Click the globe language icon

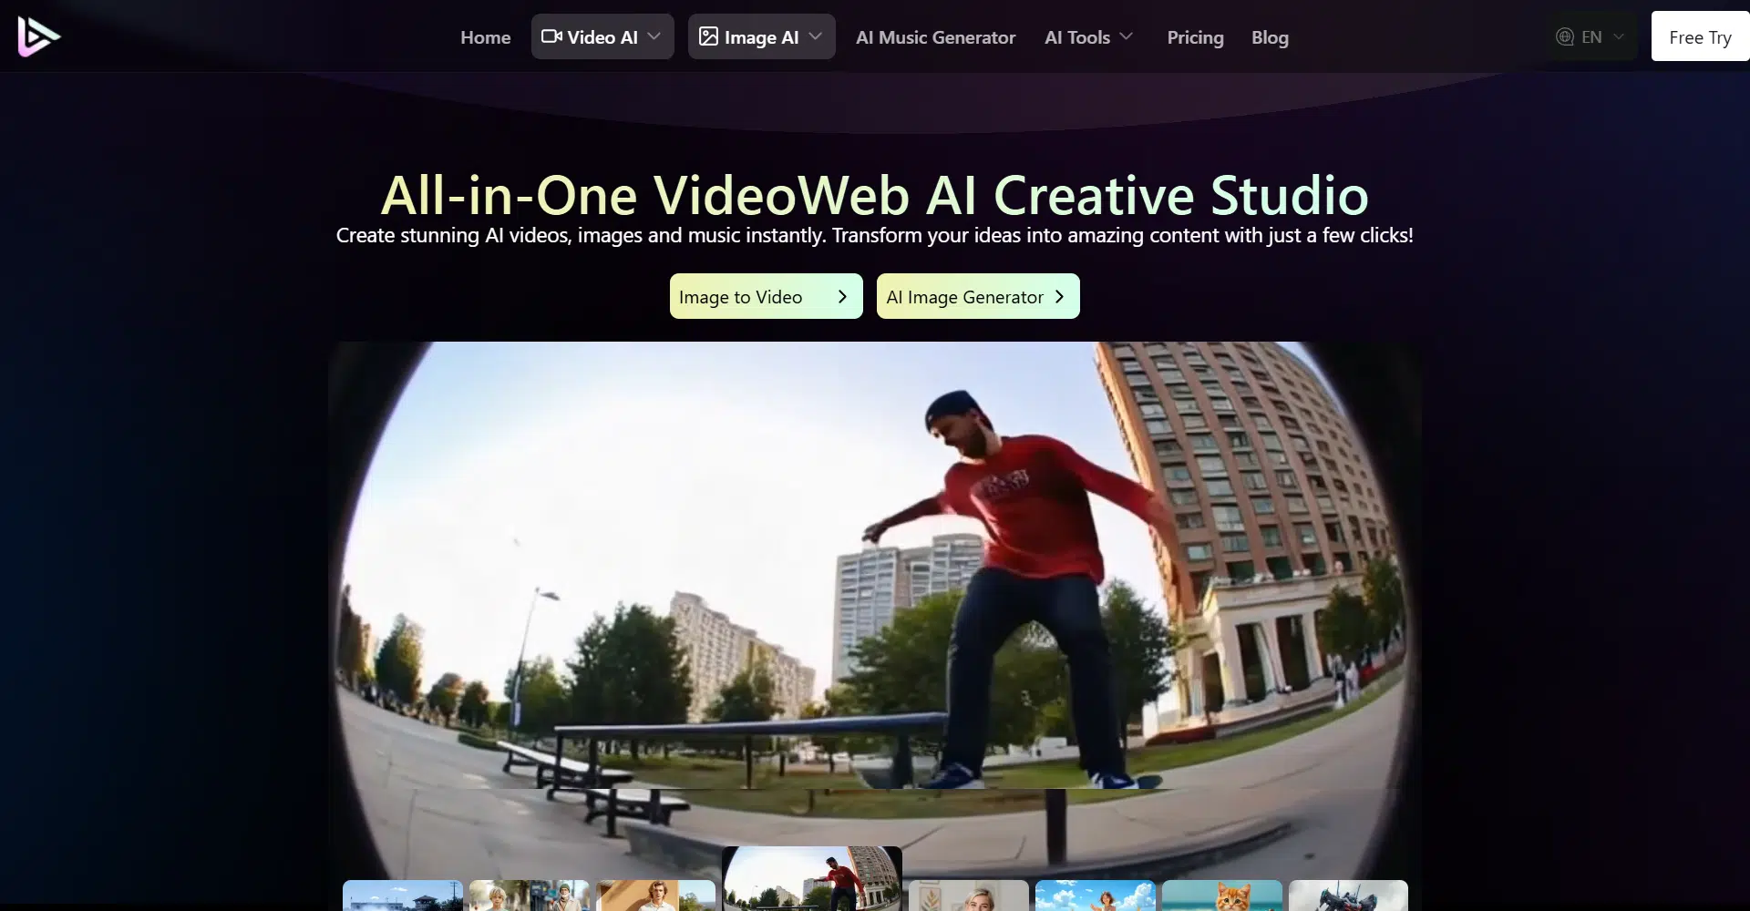pos(1565,36)
